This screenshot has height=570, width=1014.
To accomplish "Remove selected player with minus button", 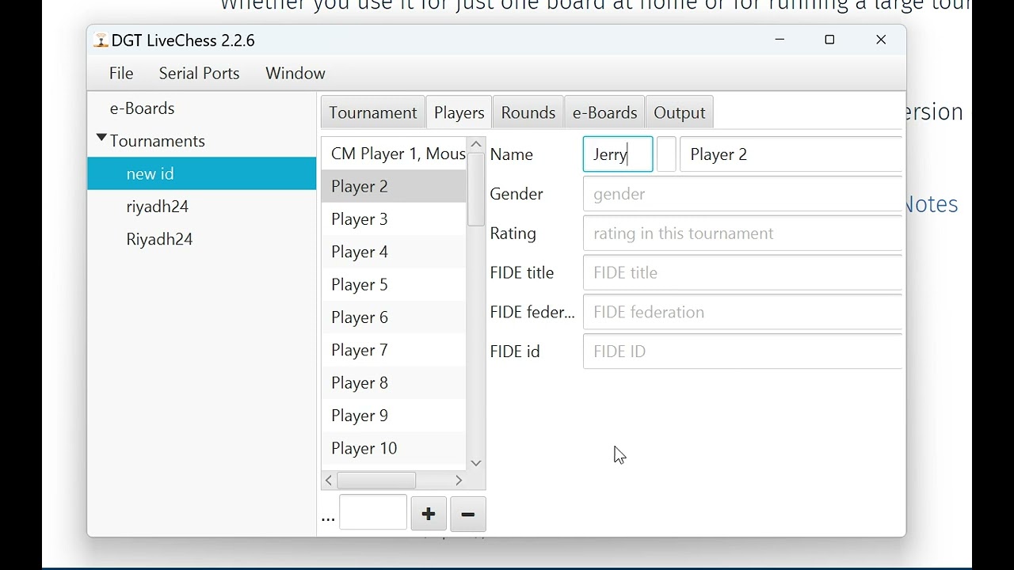I will pos(468,515).
